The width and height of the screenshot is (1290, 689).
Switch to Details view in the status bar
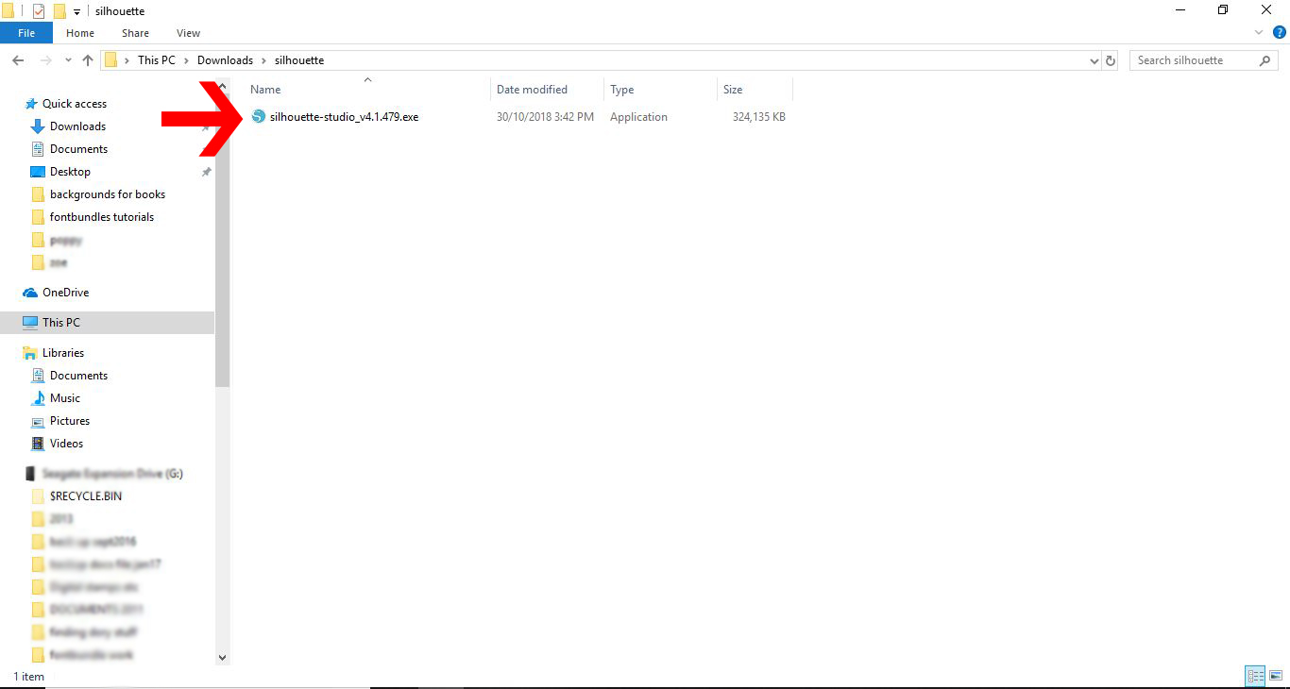[x=1255, y=676]
